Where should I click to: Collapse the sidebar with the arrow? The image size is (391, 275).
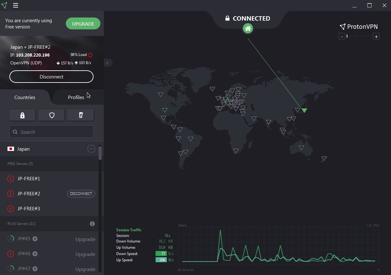point(107,63)
